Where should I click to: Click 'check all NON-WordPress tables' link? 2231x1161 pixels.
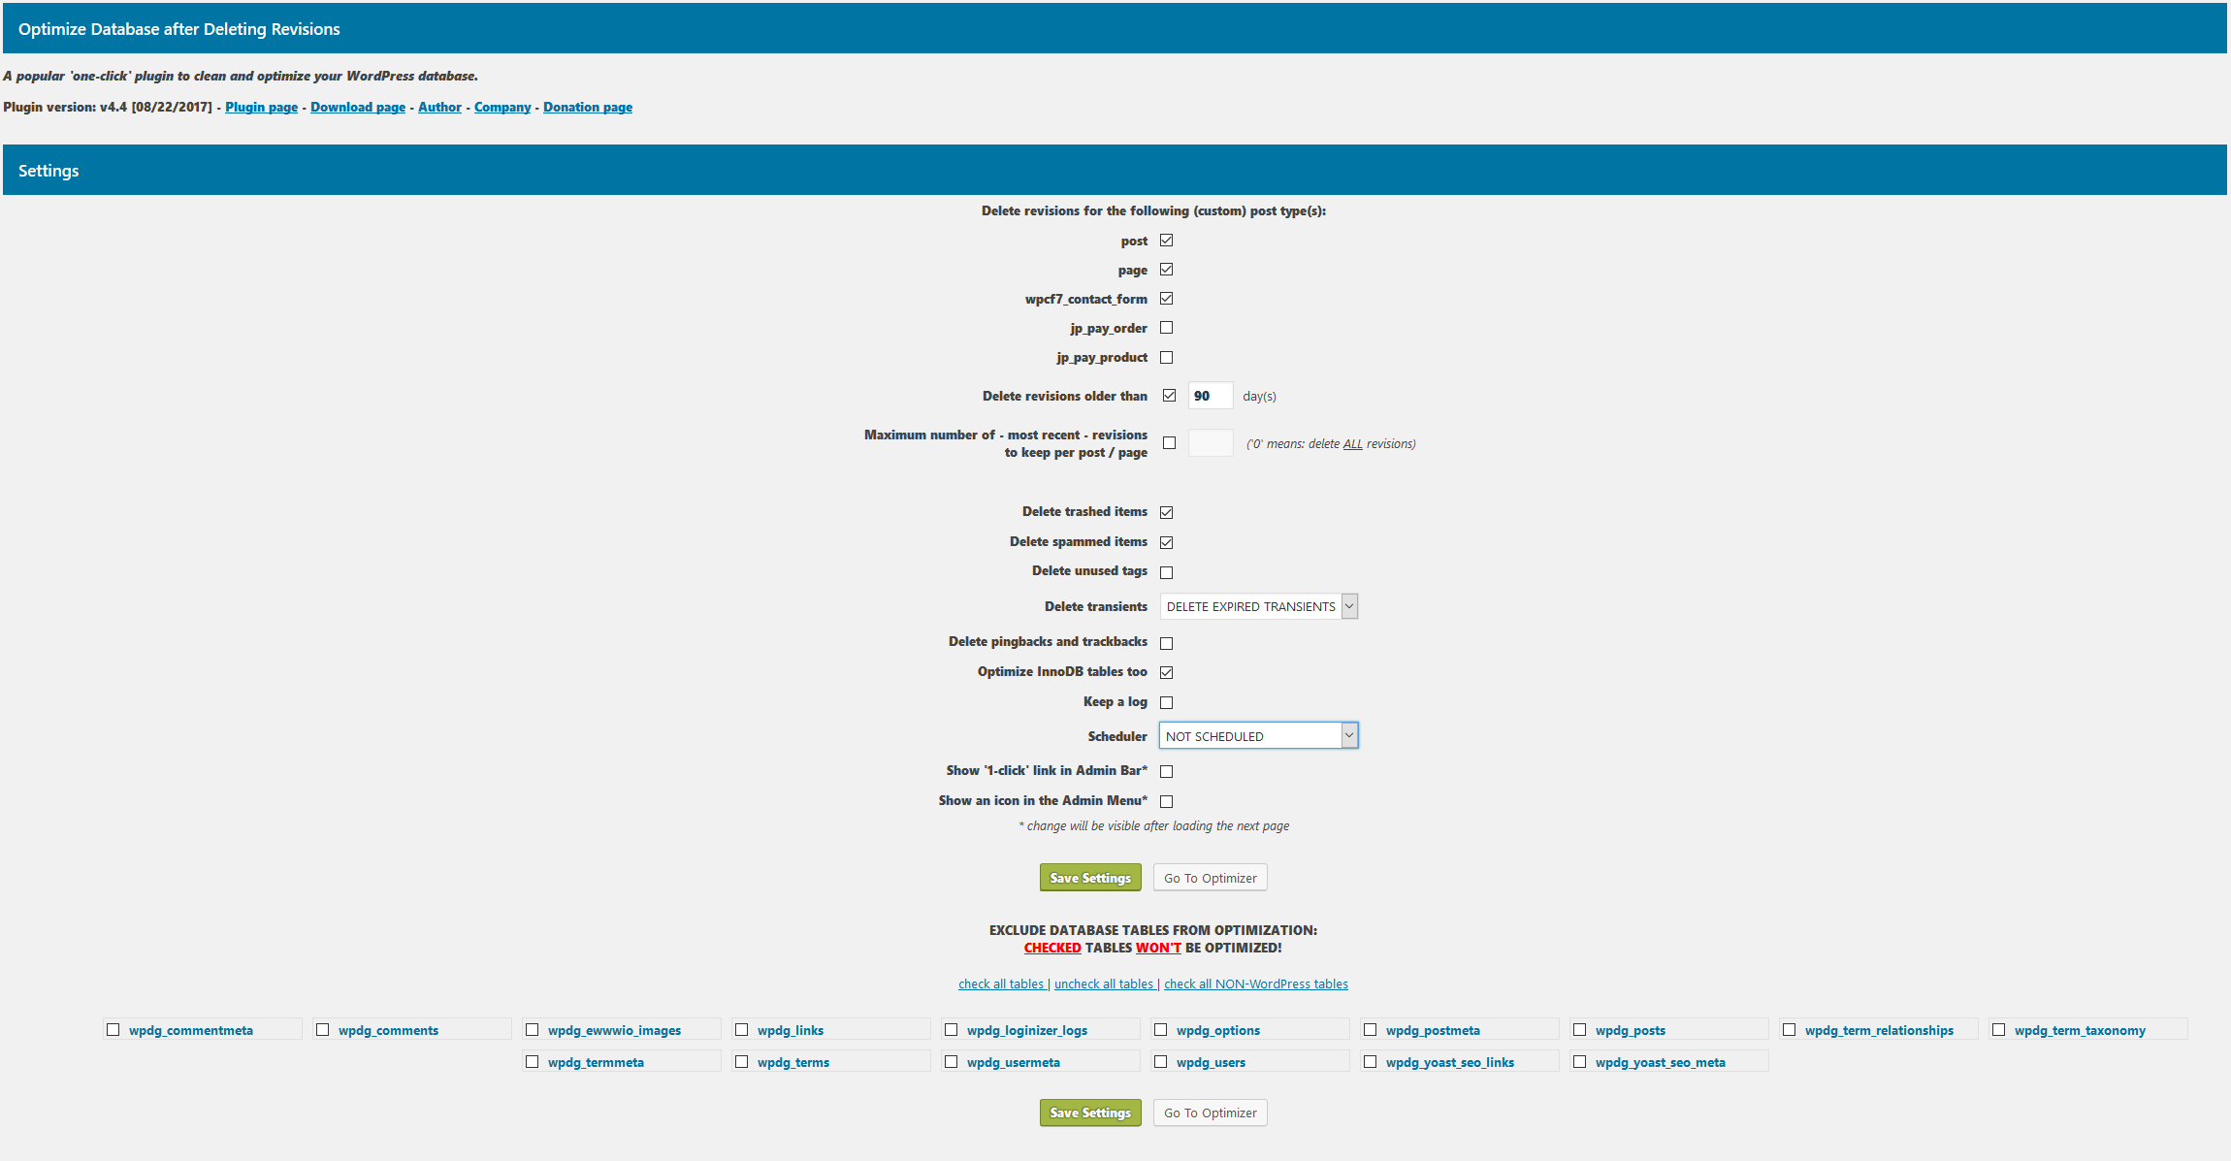pos(1256,984)
